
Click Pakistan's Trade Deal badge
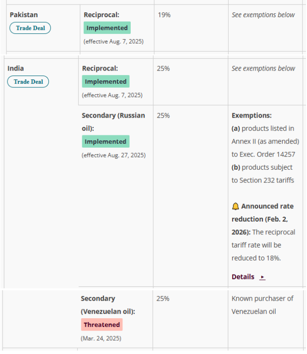coord(30,28)
